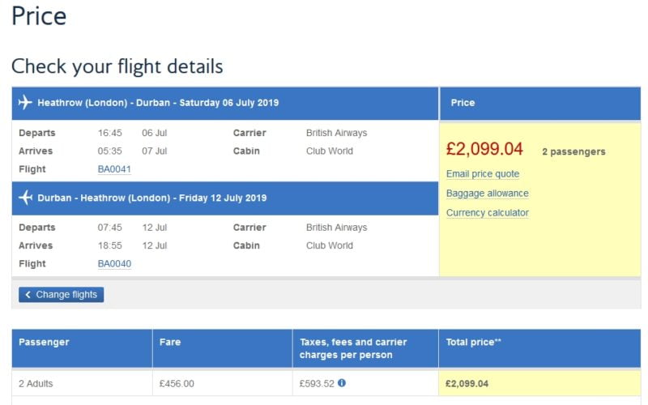The height and width of the screenshot is (405, 648).
Task: Click the Fare column header
Action: [x=222, y=348]
